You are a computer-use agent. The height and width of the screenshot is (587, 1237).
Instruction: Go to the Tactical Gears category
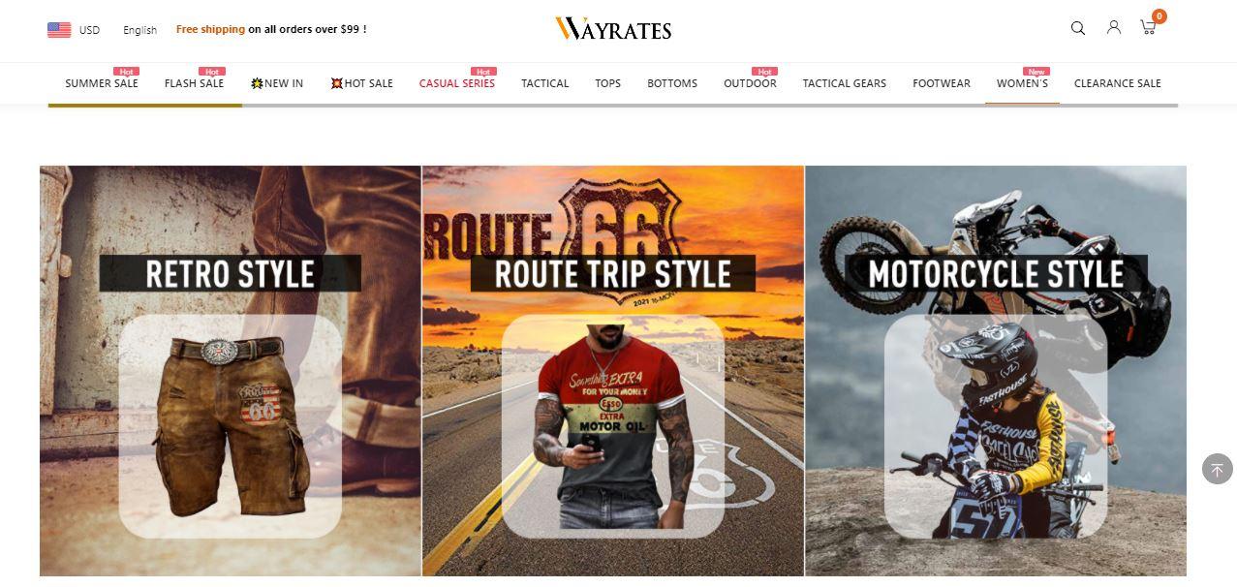point(844,83)
